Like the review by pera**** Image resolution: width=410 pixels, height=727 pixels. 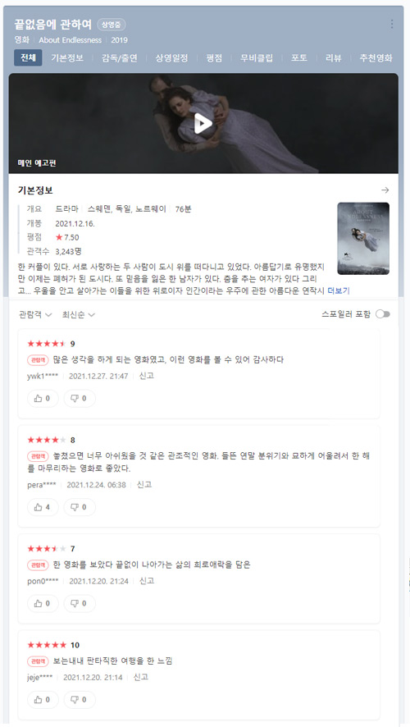[43, 507]
